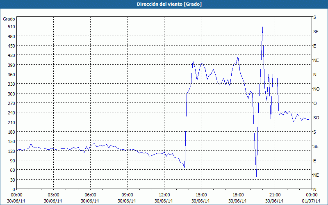Click the 00:00 label above date 01/07/14

(312, 195)
